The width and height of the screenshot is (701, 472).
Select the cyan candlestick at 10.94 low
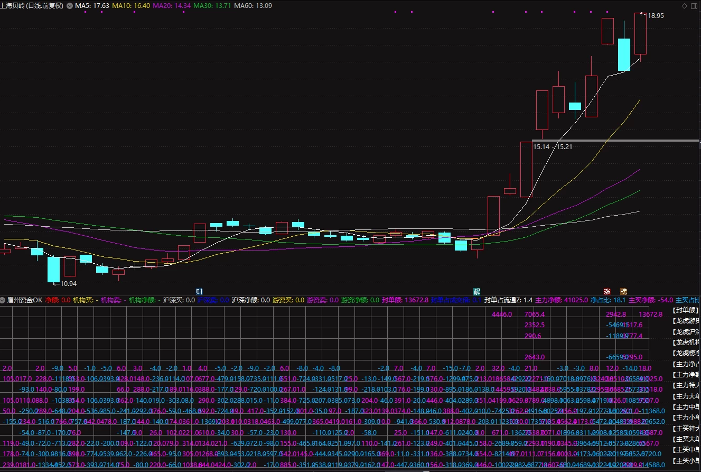click(54, 269)
